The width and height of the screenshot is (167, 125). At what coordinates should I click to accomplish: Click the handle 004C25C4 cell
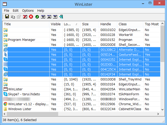(108, 70)
